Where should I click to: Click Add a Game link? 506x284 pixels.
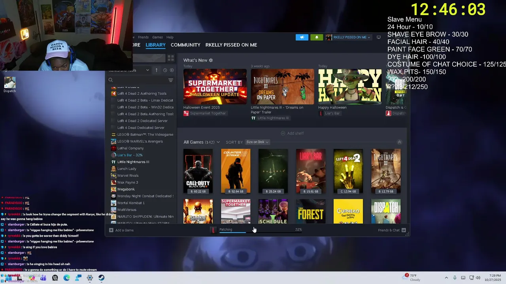(125, 230)
